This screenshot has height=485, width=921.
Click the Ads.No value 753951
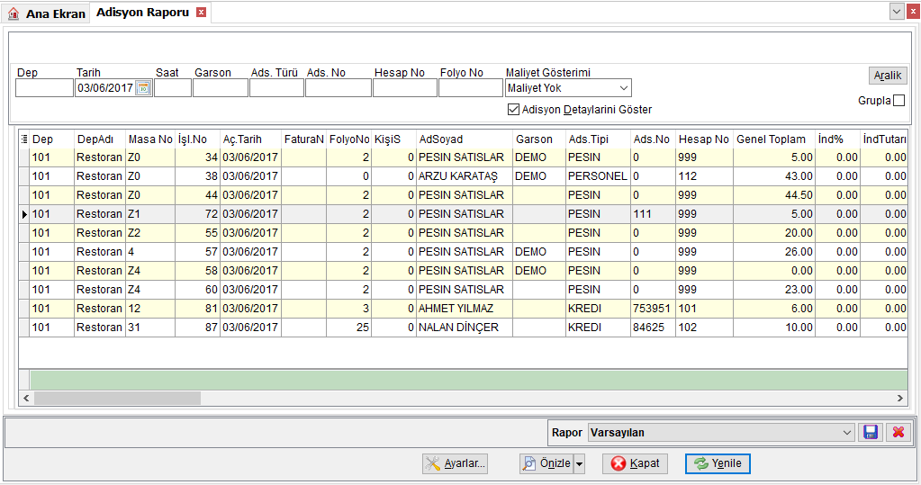653,309
